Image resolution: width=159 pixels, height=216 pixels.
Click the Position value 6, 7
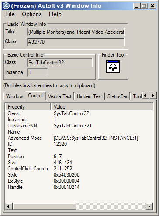pyautogui.click(x=58, y=156)
